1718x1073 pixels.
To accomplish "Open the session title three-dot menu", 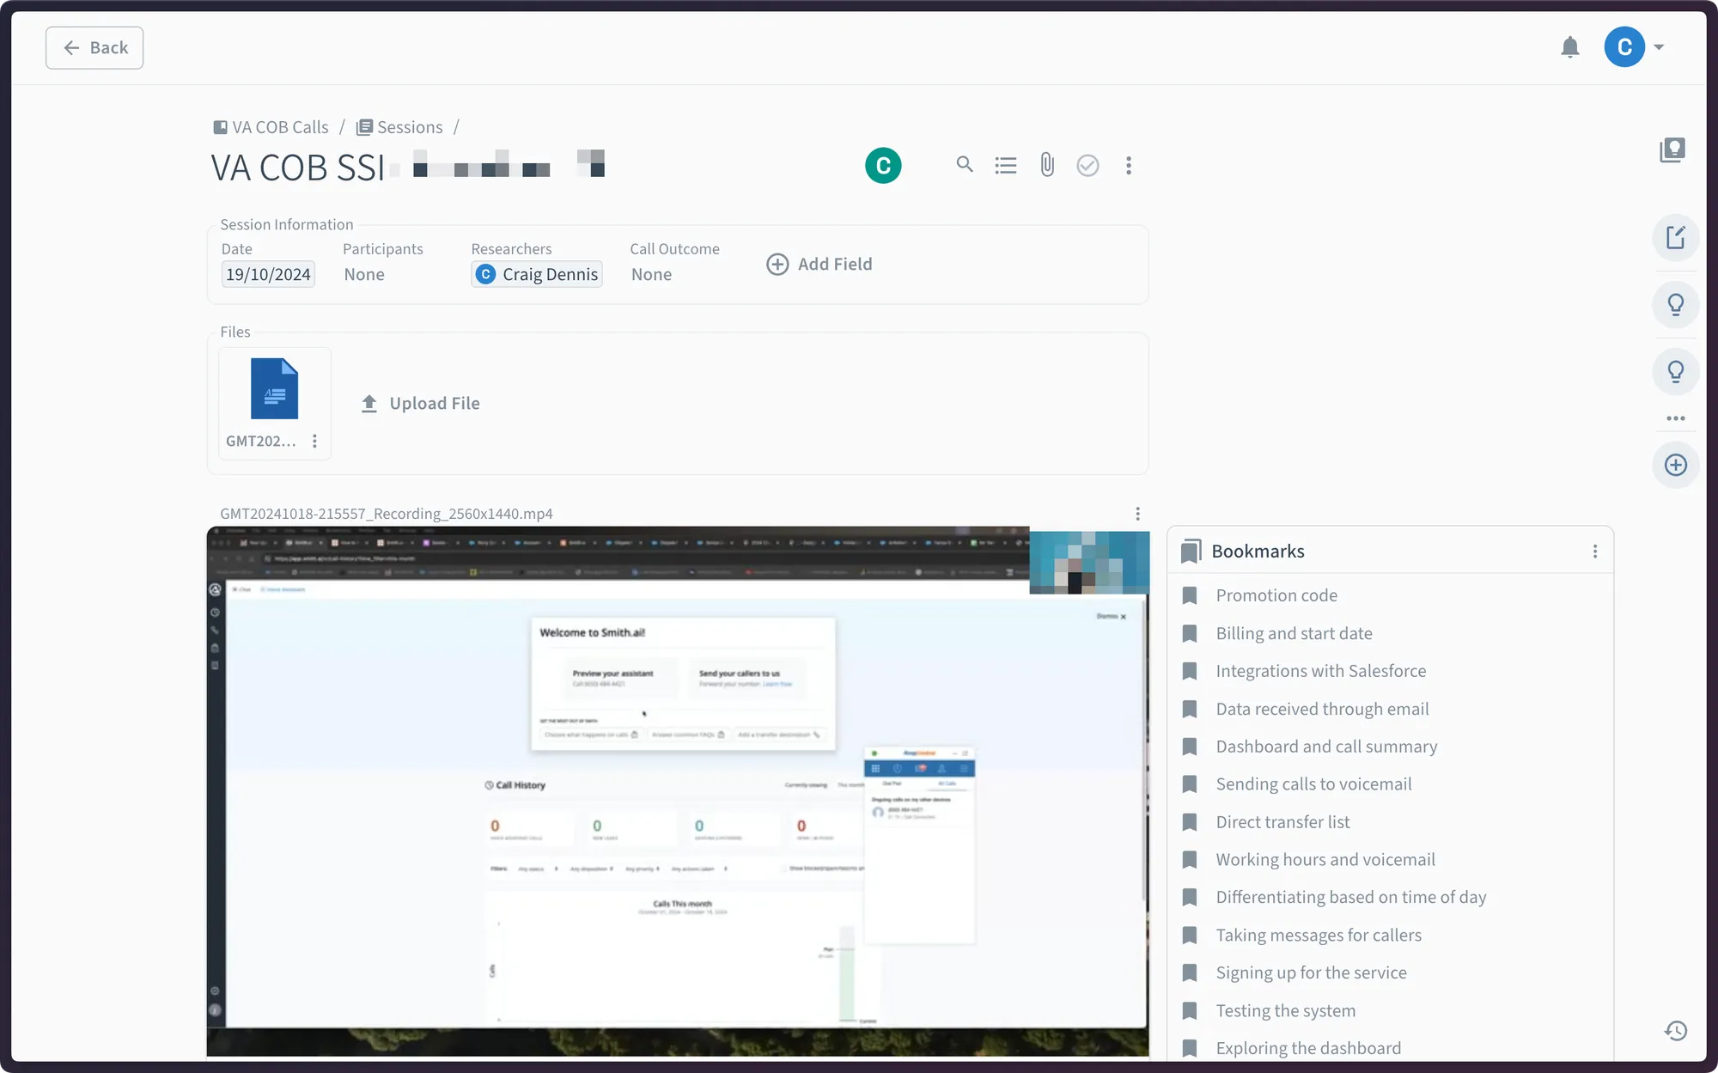I will 1129,165.
